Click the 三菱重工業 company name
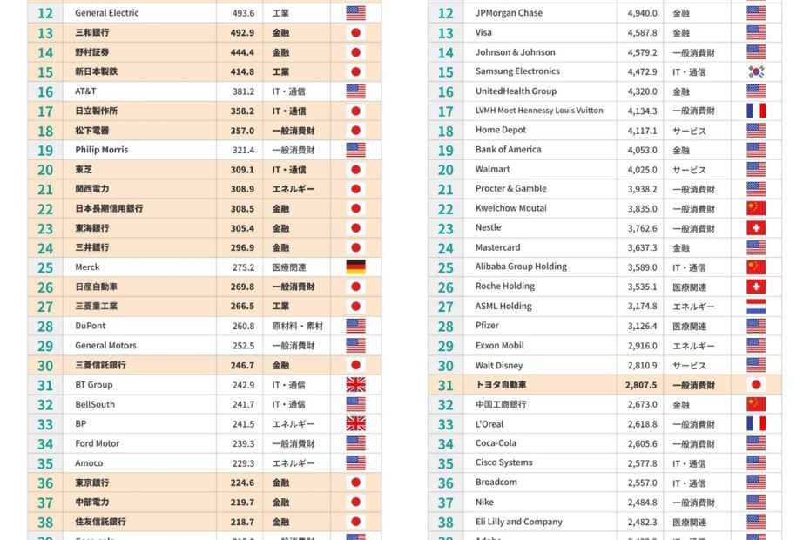Image resolution: width=810 pixels, height=540 pixels. click(96, 307)
